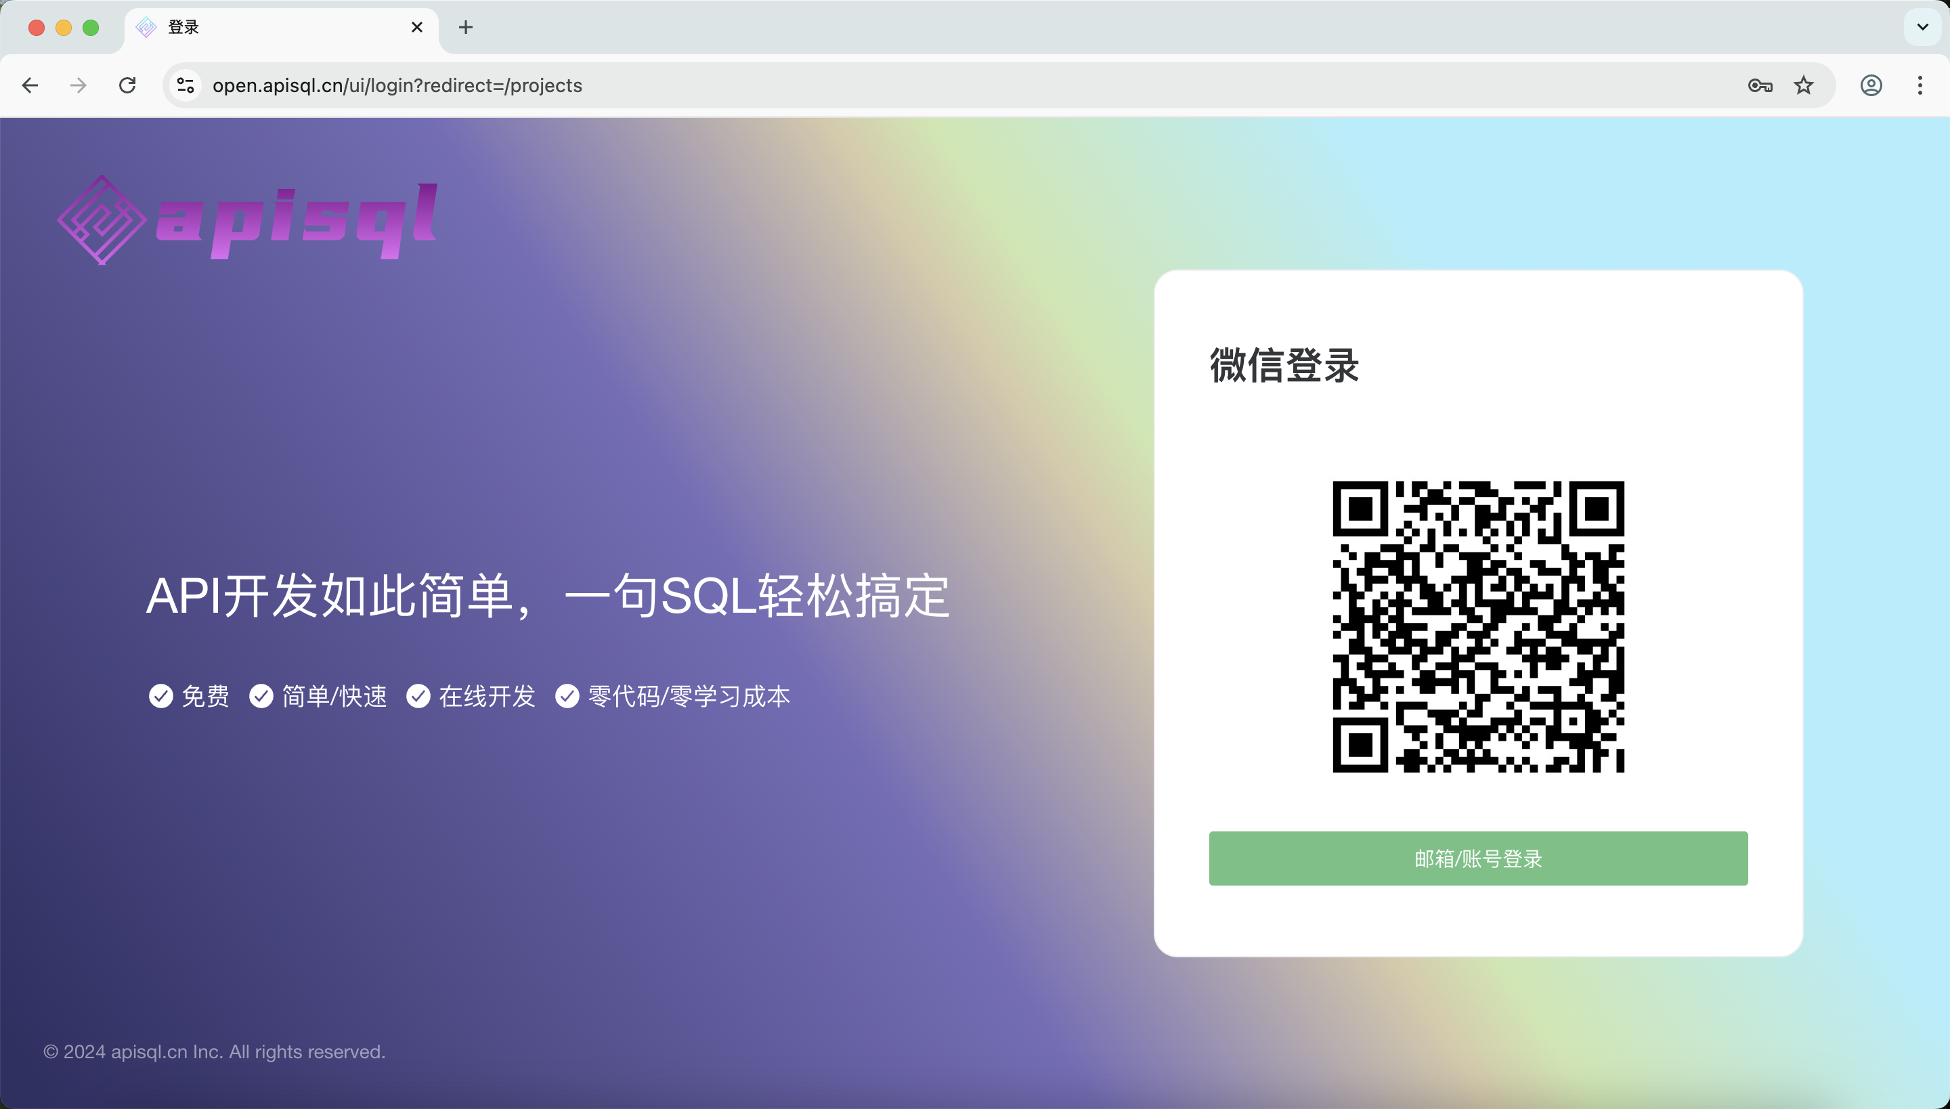The height and width of the screenshot is (1109, 1950).
Task: Click the 免费 checkmark badge
Action: click(x=160, y=695)
